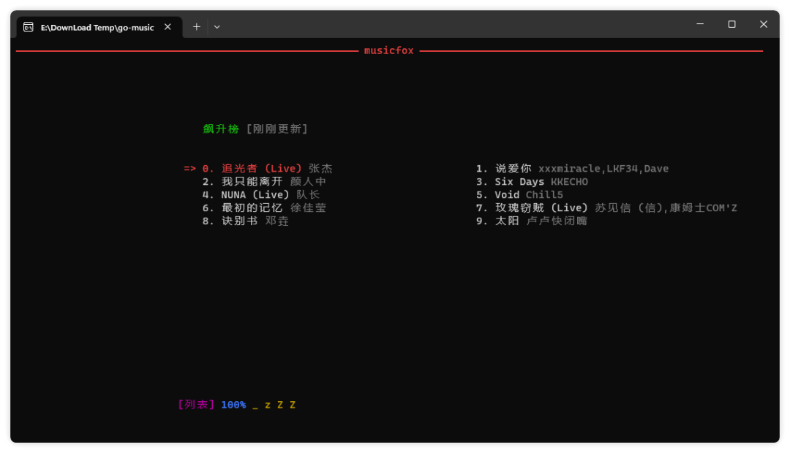
Task: Select song 8 诀别书
Action: (x=230, y=221)
